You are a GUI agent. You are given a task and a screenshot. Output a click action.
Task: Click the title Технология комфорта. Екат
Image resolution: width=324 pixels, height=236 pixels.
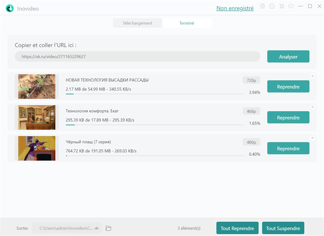tap(92, 111)
